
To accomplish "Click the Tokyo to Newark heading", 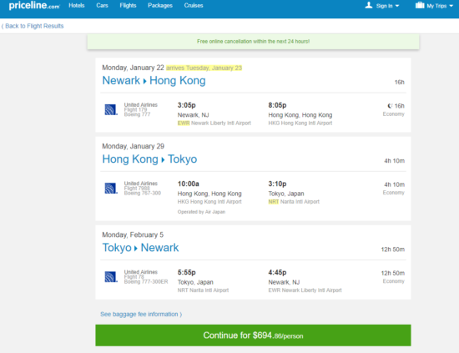I will pos(140,248).
